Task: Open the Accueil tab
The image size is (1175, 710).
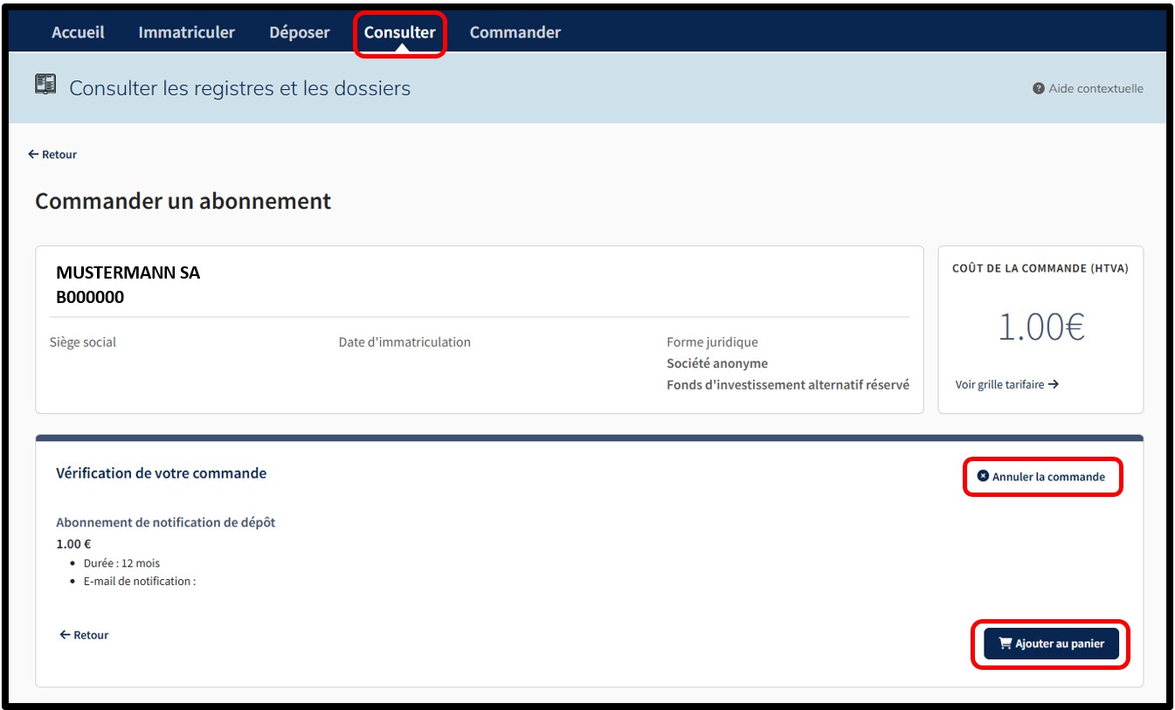Action: click(x=78, y=32)
